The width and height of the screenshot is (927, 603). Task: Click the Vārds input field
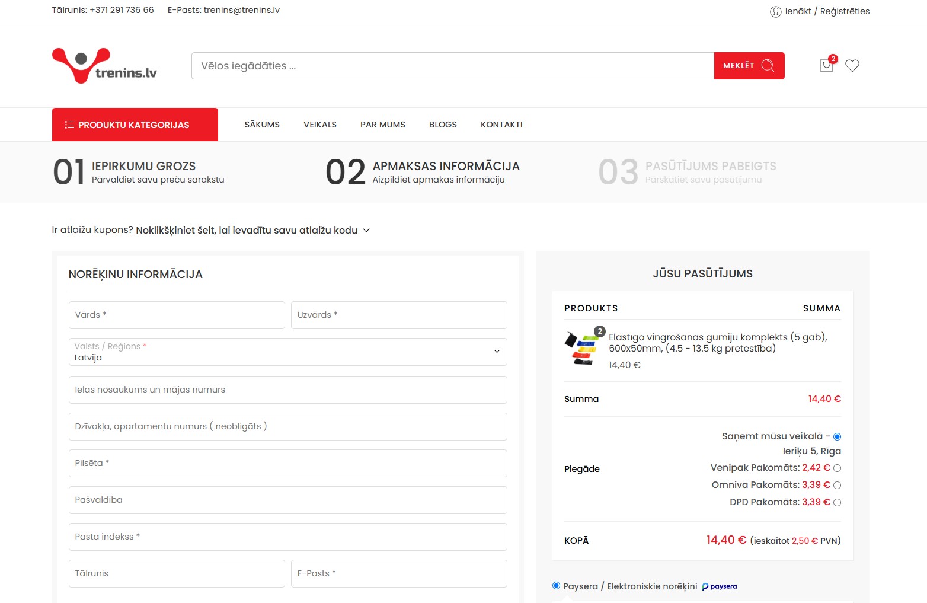pyautogui.click(x=177, y=315)
